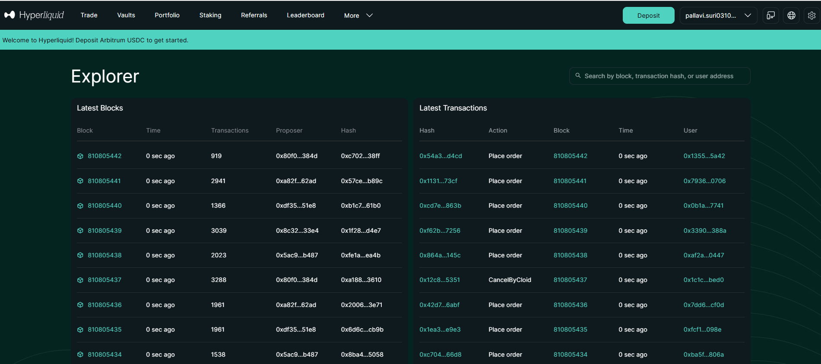Open the Portfolio page

click(x=167, y=15)
